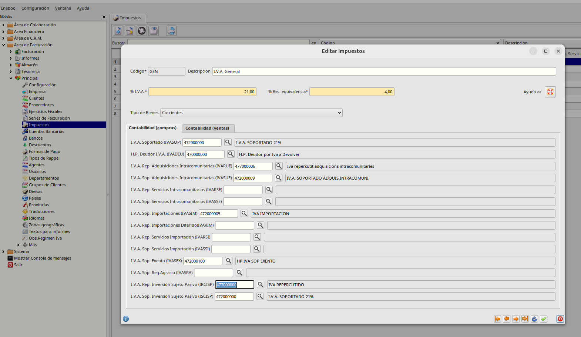
Task: Search account for IVASSE field
Action: 269,201
